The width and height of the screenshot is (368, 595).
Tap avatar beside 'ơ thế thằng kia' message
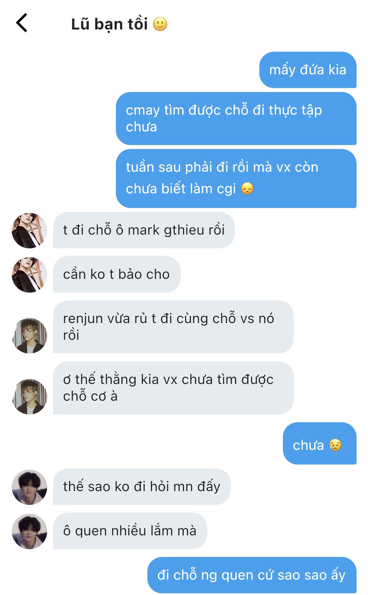29,396
